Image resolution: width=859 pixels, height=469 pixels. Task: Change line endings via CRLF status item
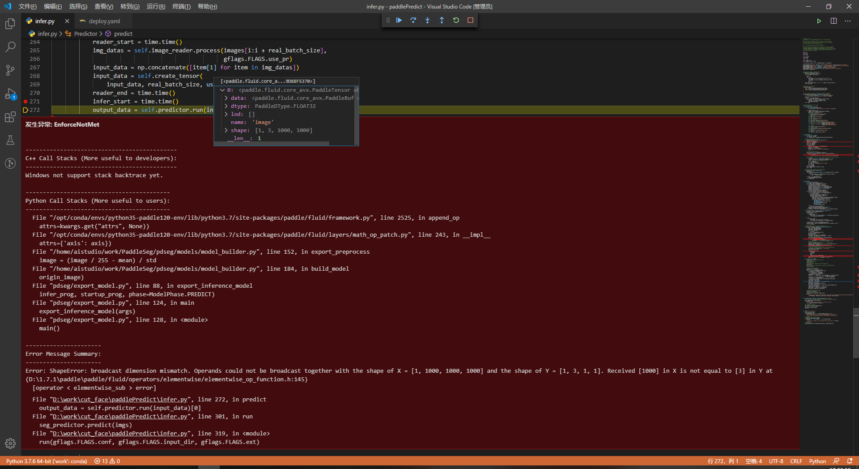point(796,461)
